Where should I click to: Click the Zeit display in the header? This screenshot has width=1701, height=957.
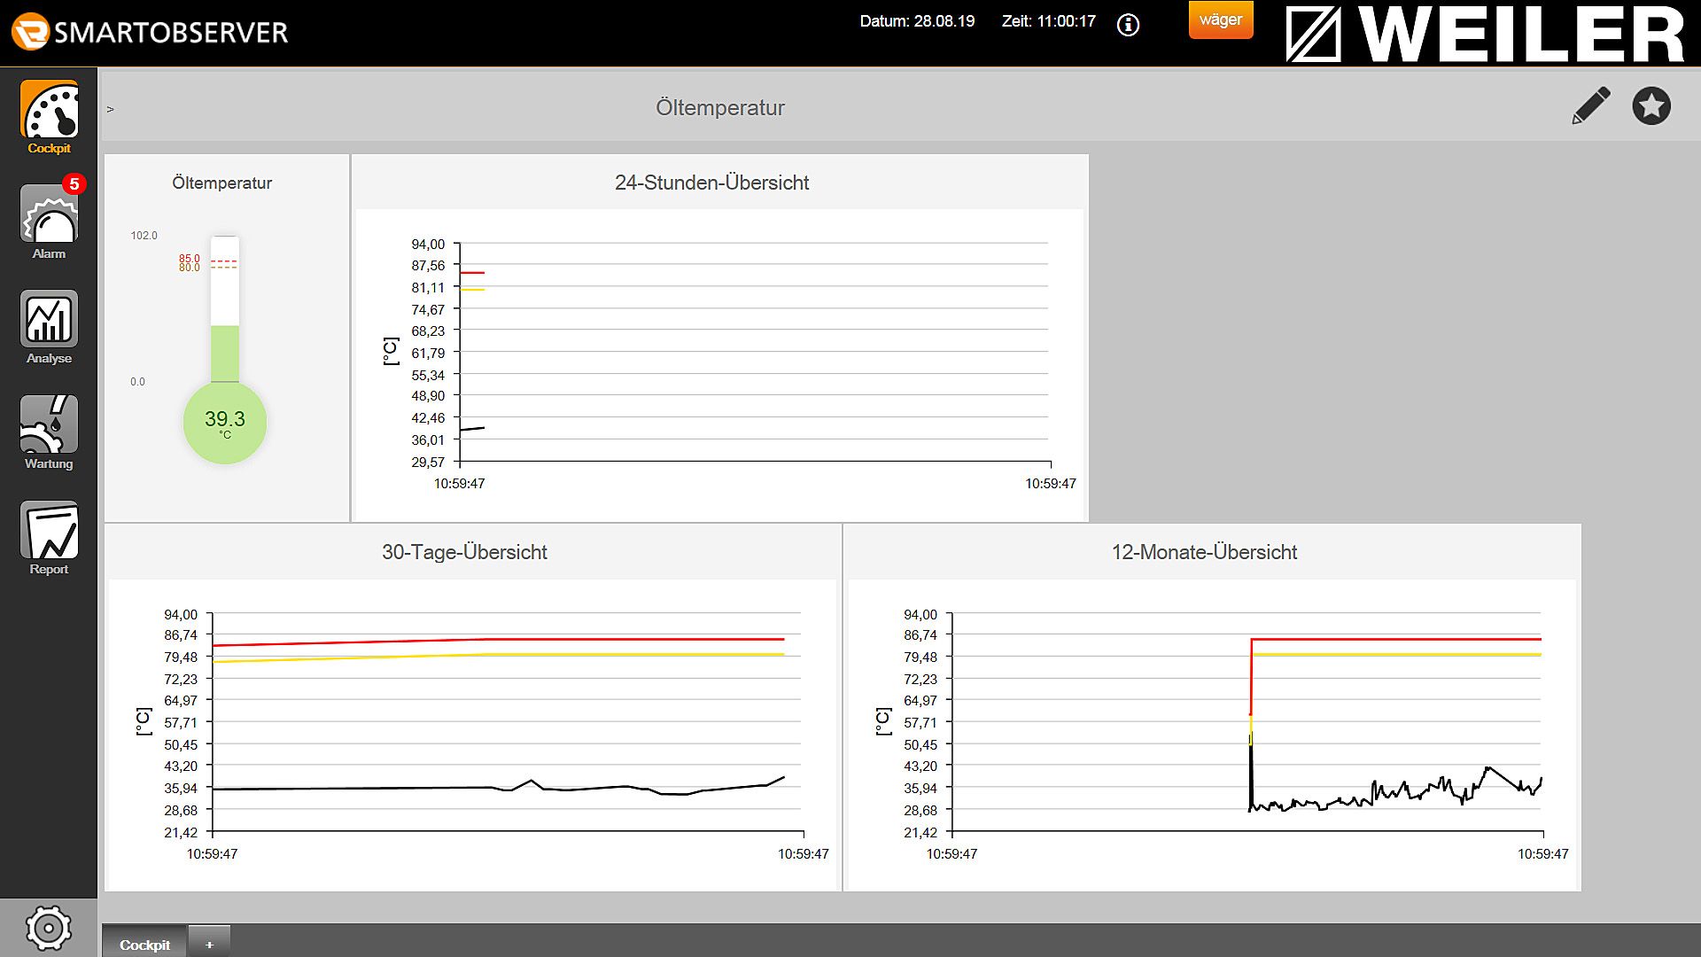[x=1048, y=22]
